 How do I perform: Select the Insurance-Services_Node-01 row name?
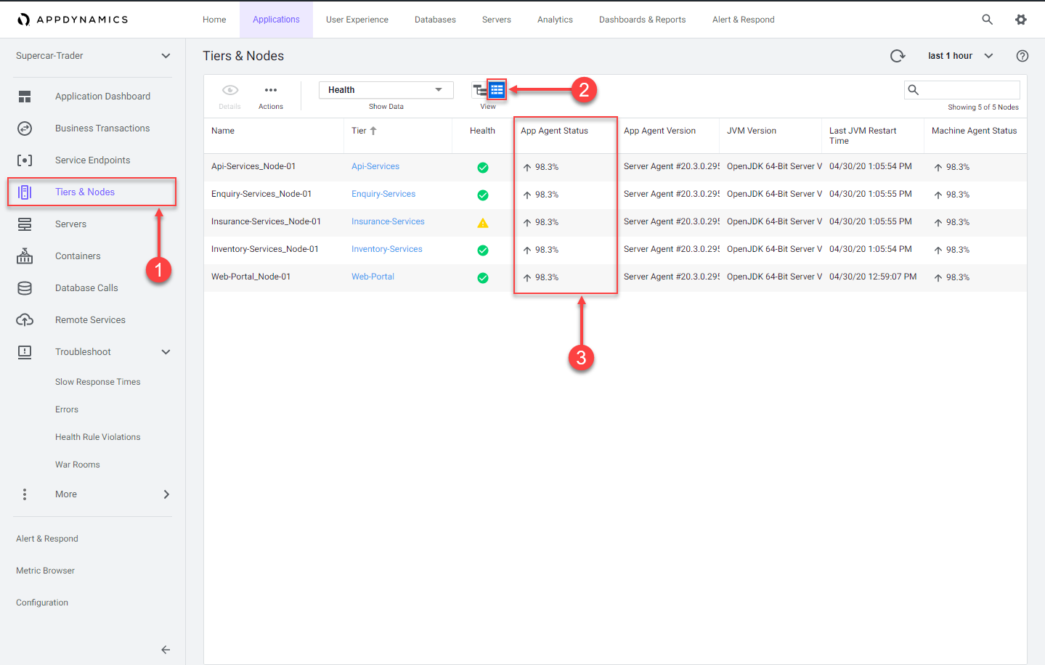coord(266,221)
